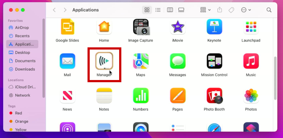Image resolution: width=283 pixels, height=138 pixels.
Task: Click the Tags section header
Action: click(x=11, y=106)
